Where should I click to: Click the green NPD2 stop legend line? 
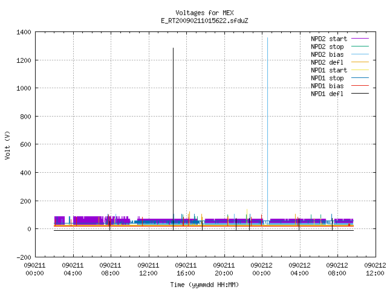pyautogui.click(x=360, y=47)
